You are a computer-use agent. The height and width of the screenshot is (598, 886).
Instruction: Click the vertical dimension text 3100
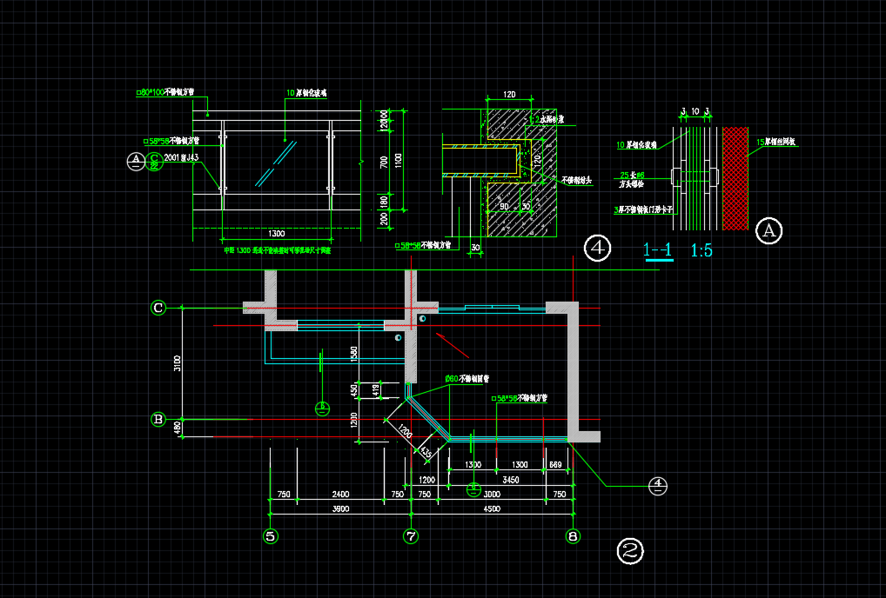coord(177,363)
